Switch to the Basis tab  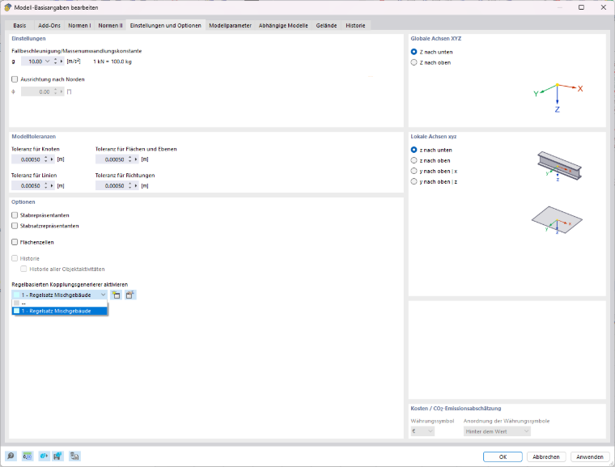[19, 26]
